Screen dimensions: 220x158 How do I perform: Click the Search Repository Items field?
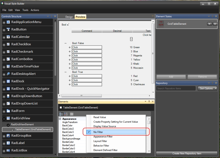point(176,88)
